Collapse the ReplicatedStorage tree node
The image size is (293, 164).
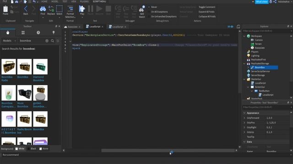tap(244, 64)
